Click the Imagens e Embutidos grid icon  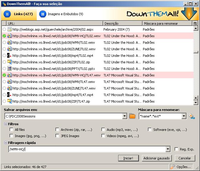click(x=43, y=14)
